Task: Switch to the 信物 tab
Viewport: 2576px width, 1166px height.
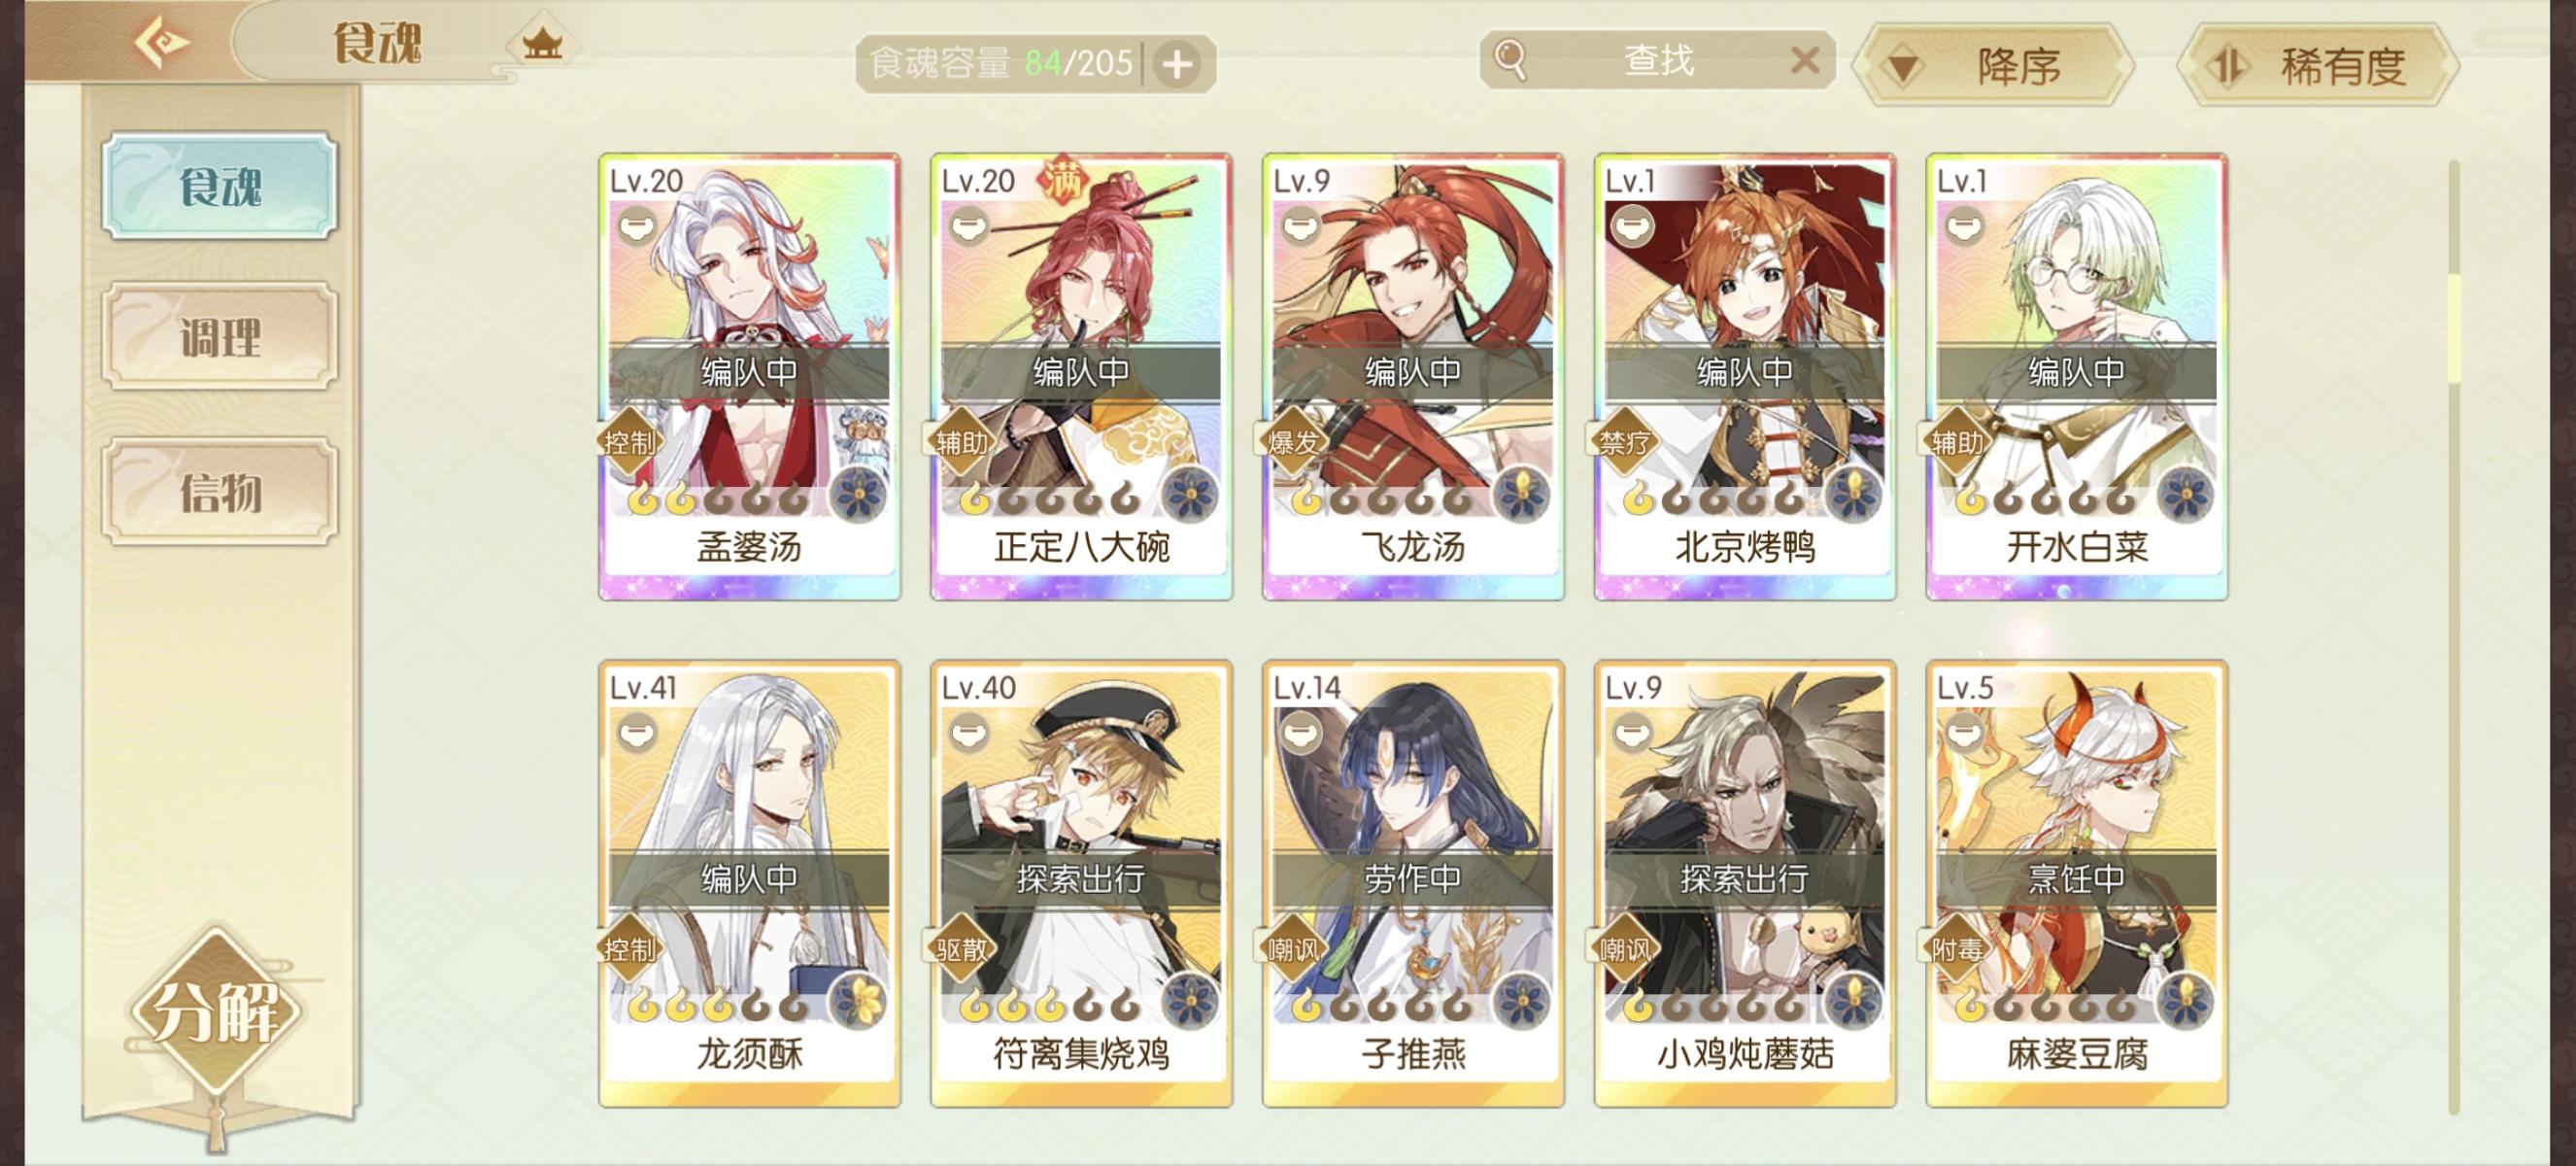Action: [220, 492]
